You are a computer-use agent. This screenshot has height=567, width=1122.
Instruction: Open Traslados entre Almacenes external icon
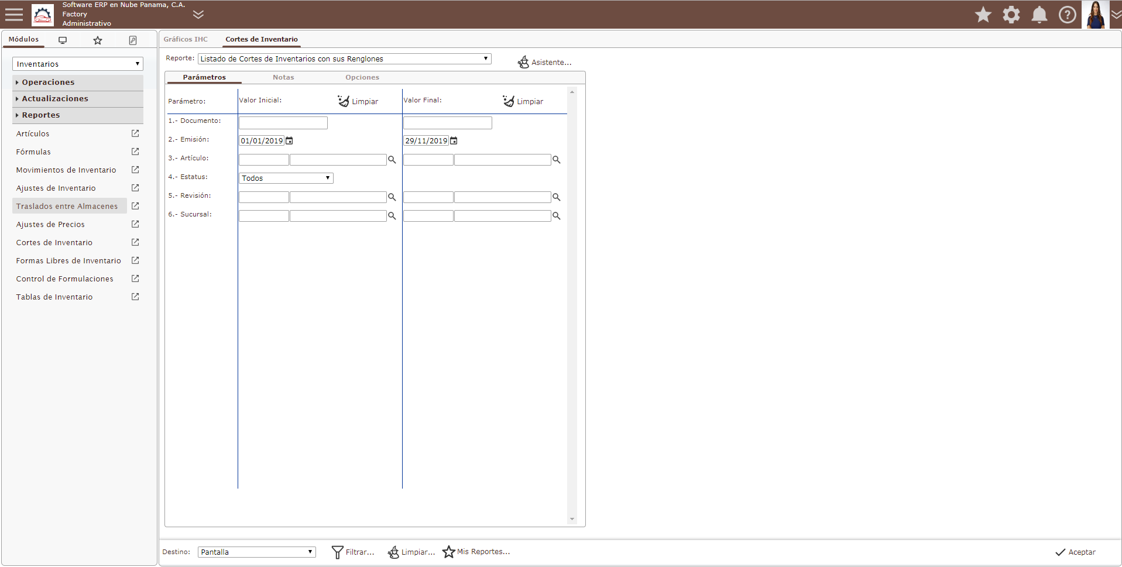click(x=135, y=206)
